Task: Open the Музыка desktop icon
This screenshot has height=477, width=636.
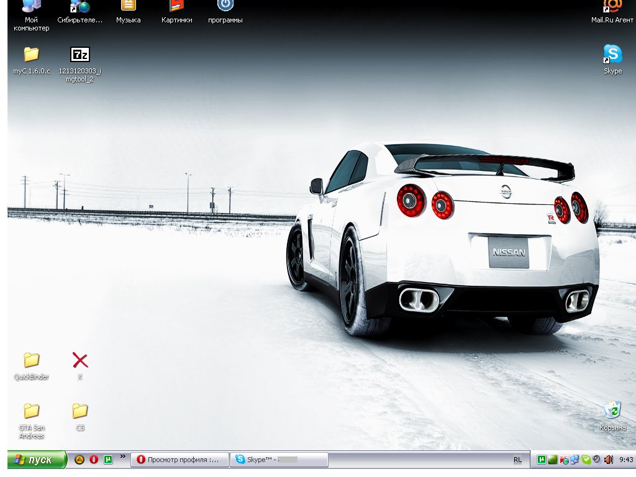Action: tap(128, 6)
